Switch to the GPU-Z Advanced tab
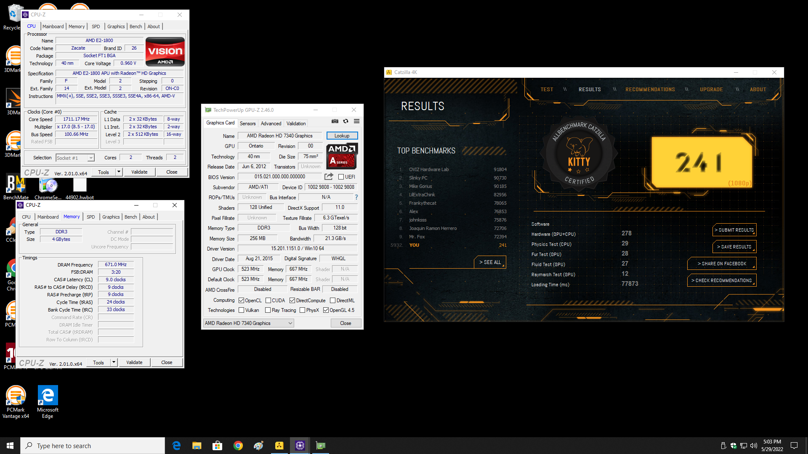 271,124
